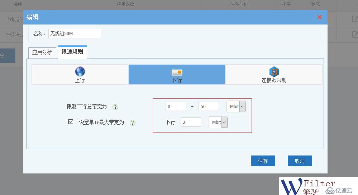Click edit icon in second table row

click(x=354, y=34)
